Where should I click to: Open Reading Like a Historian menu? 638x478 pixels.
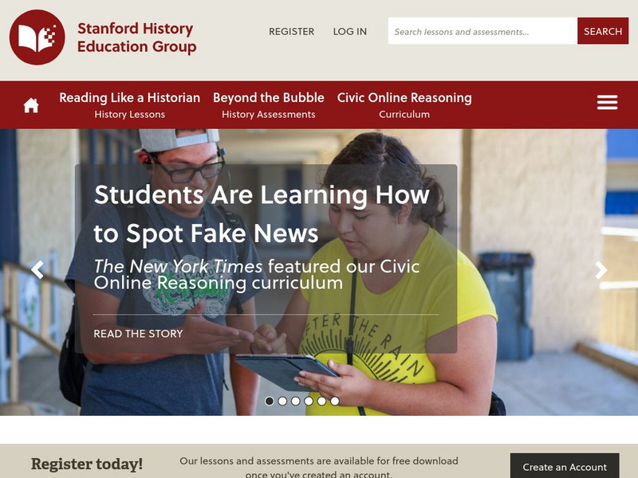point(130,105)
